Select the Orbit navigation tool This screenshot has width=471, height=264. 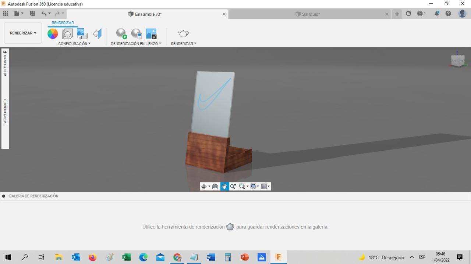pyautogui.click(x=203, y=187)
